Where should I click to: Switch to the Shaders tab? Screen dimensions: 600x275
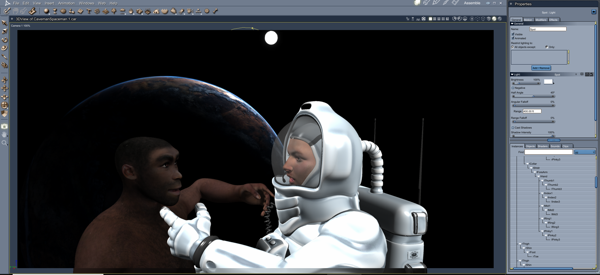click(x=542, y=146)
